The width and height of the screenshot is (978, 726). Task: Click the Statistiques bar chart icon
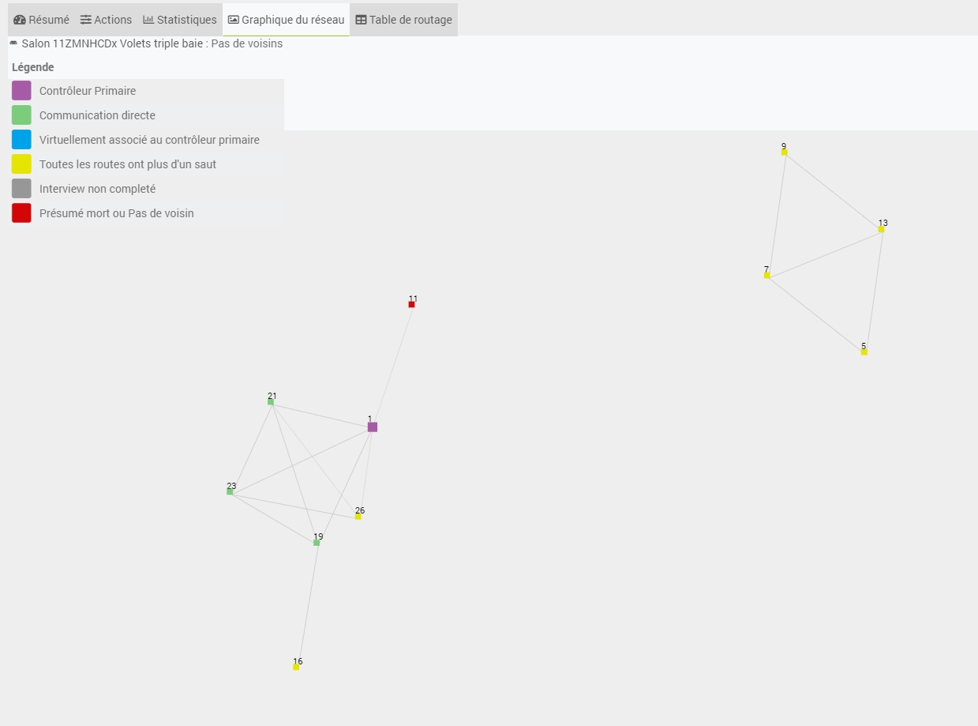coord(148,20)
